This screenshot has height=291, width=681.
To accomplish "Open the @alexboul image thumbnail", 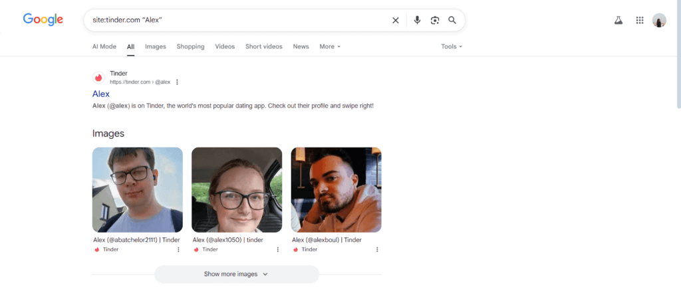I will (336, 189).
